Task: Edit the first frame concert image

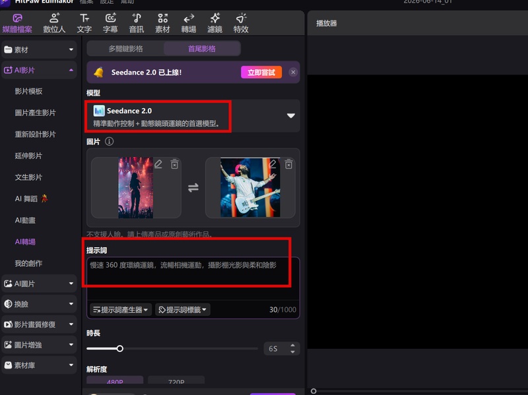Action: (x=158, y=164)
